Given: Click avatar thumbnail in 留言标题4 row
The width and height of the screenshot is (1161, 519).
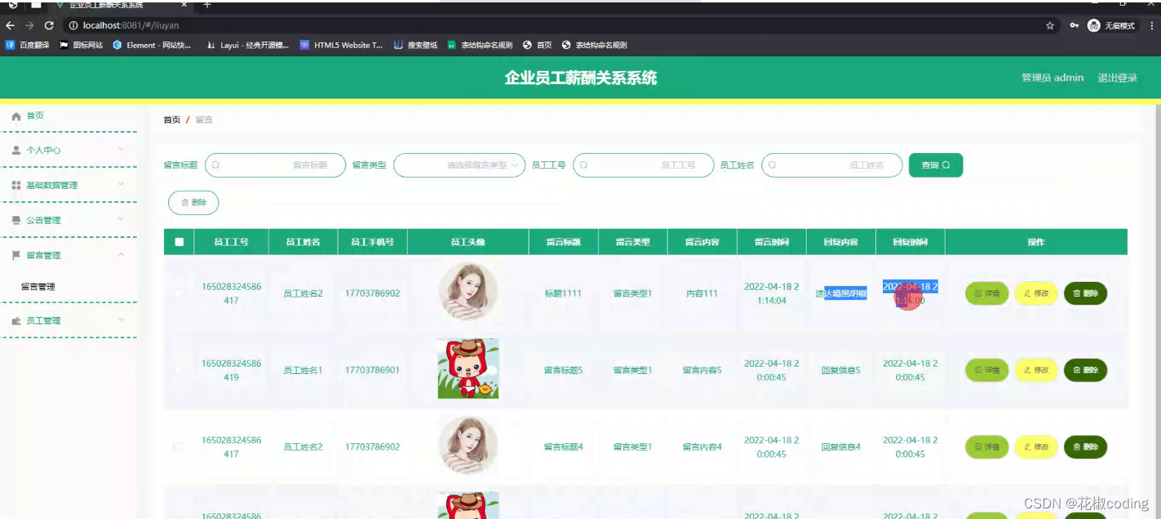Looking at the screenshot, I should click(468, 446).
